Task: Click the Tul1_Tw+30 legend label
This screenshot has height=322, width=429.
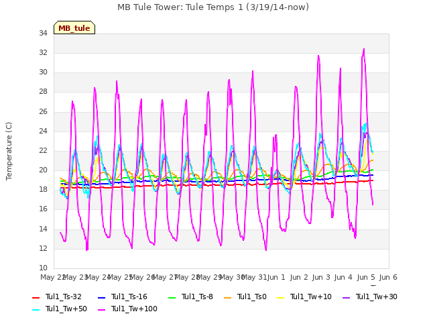Action: coord(377,297)
